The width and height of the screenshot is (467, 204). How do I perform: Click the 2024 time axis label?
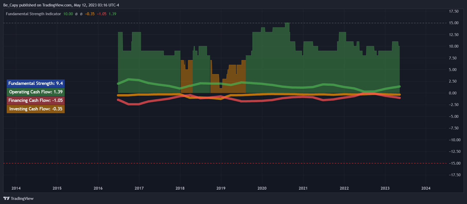click(x=426, y=188)
